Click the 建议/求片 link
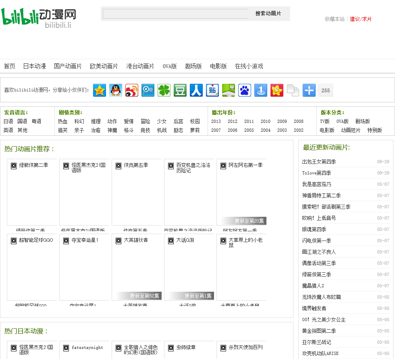Viewport: 395px width, 359px height. (x=361, y=19)
